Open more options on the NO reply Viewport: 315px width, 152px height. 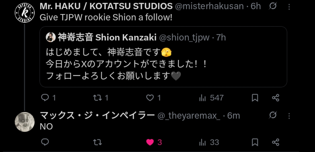(289, 116)
